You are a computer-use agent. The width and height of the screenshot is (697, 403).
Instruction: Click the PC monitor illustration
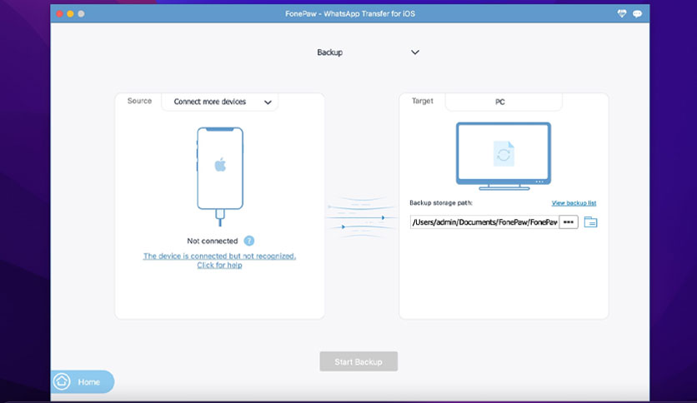pos(504,156)
